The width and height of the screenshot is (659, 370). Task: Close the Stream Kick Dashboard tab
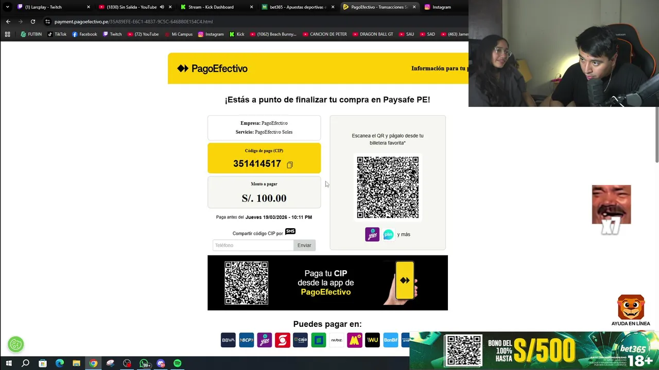251,7
